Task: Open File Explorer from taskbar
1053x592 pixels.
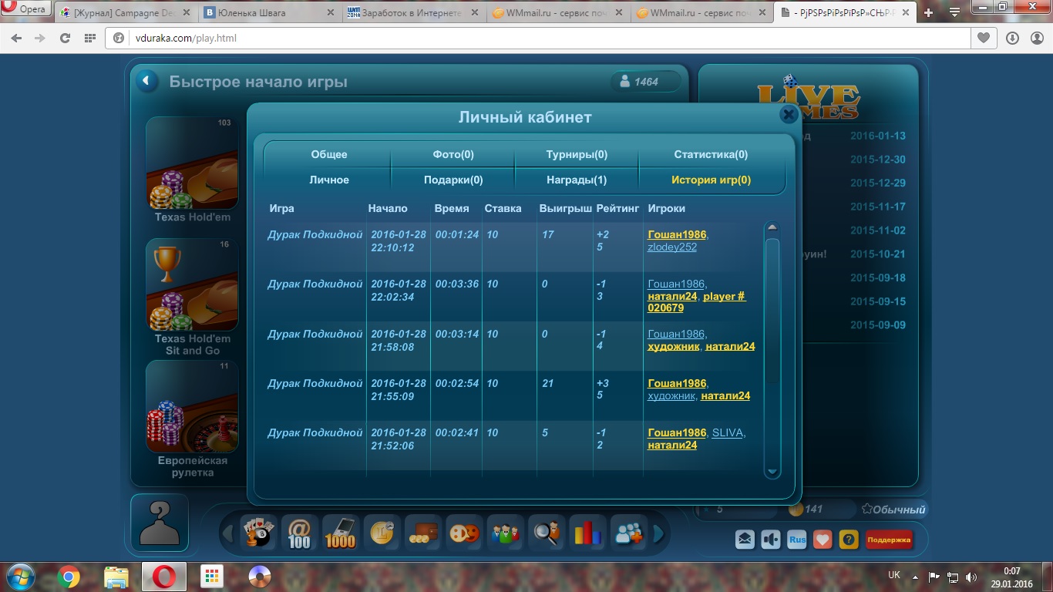Action: pyautogui.click(x=116, y=577)
